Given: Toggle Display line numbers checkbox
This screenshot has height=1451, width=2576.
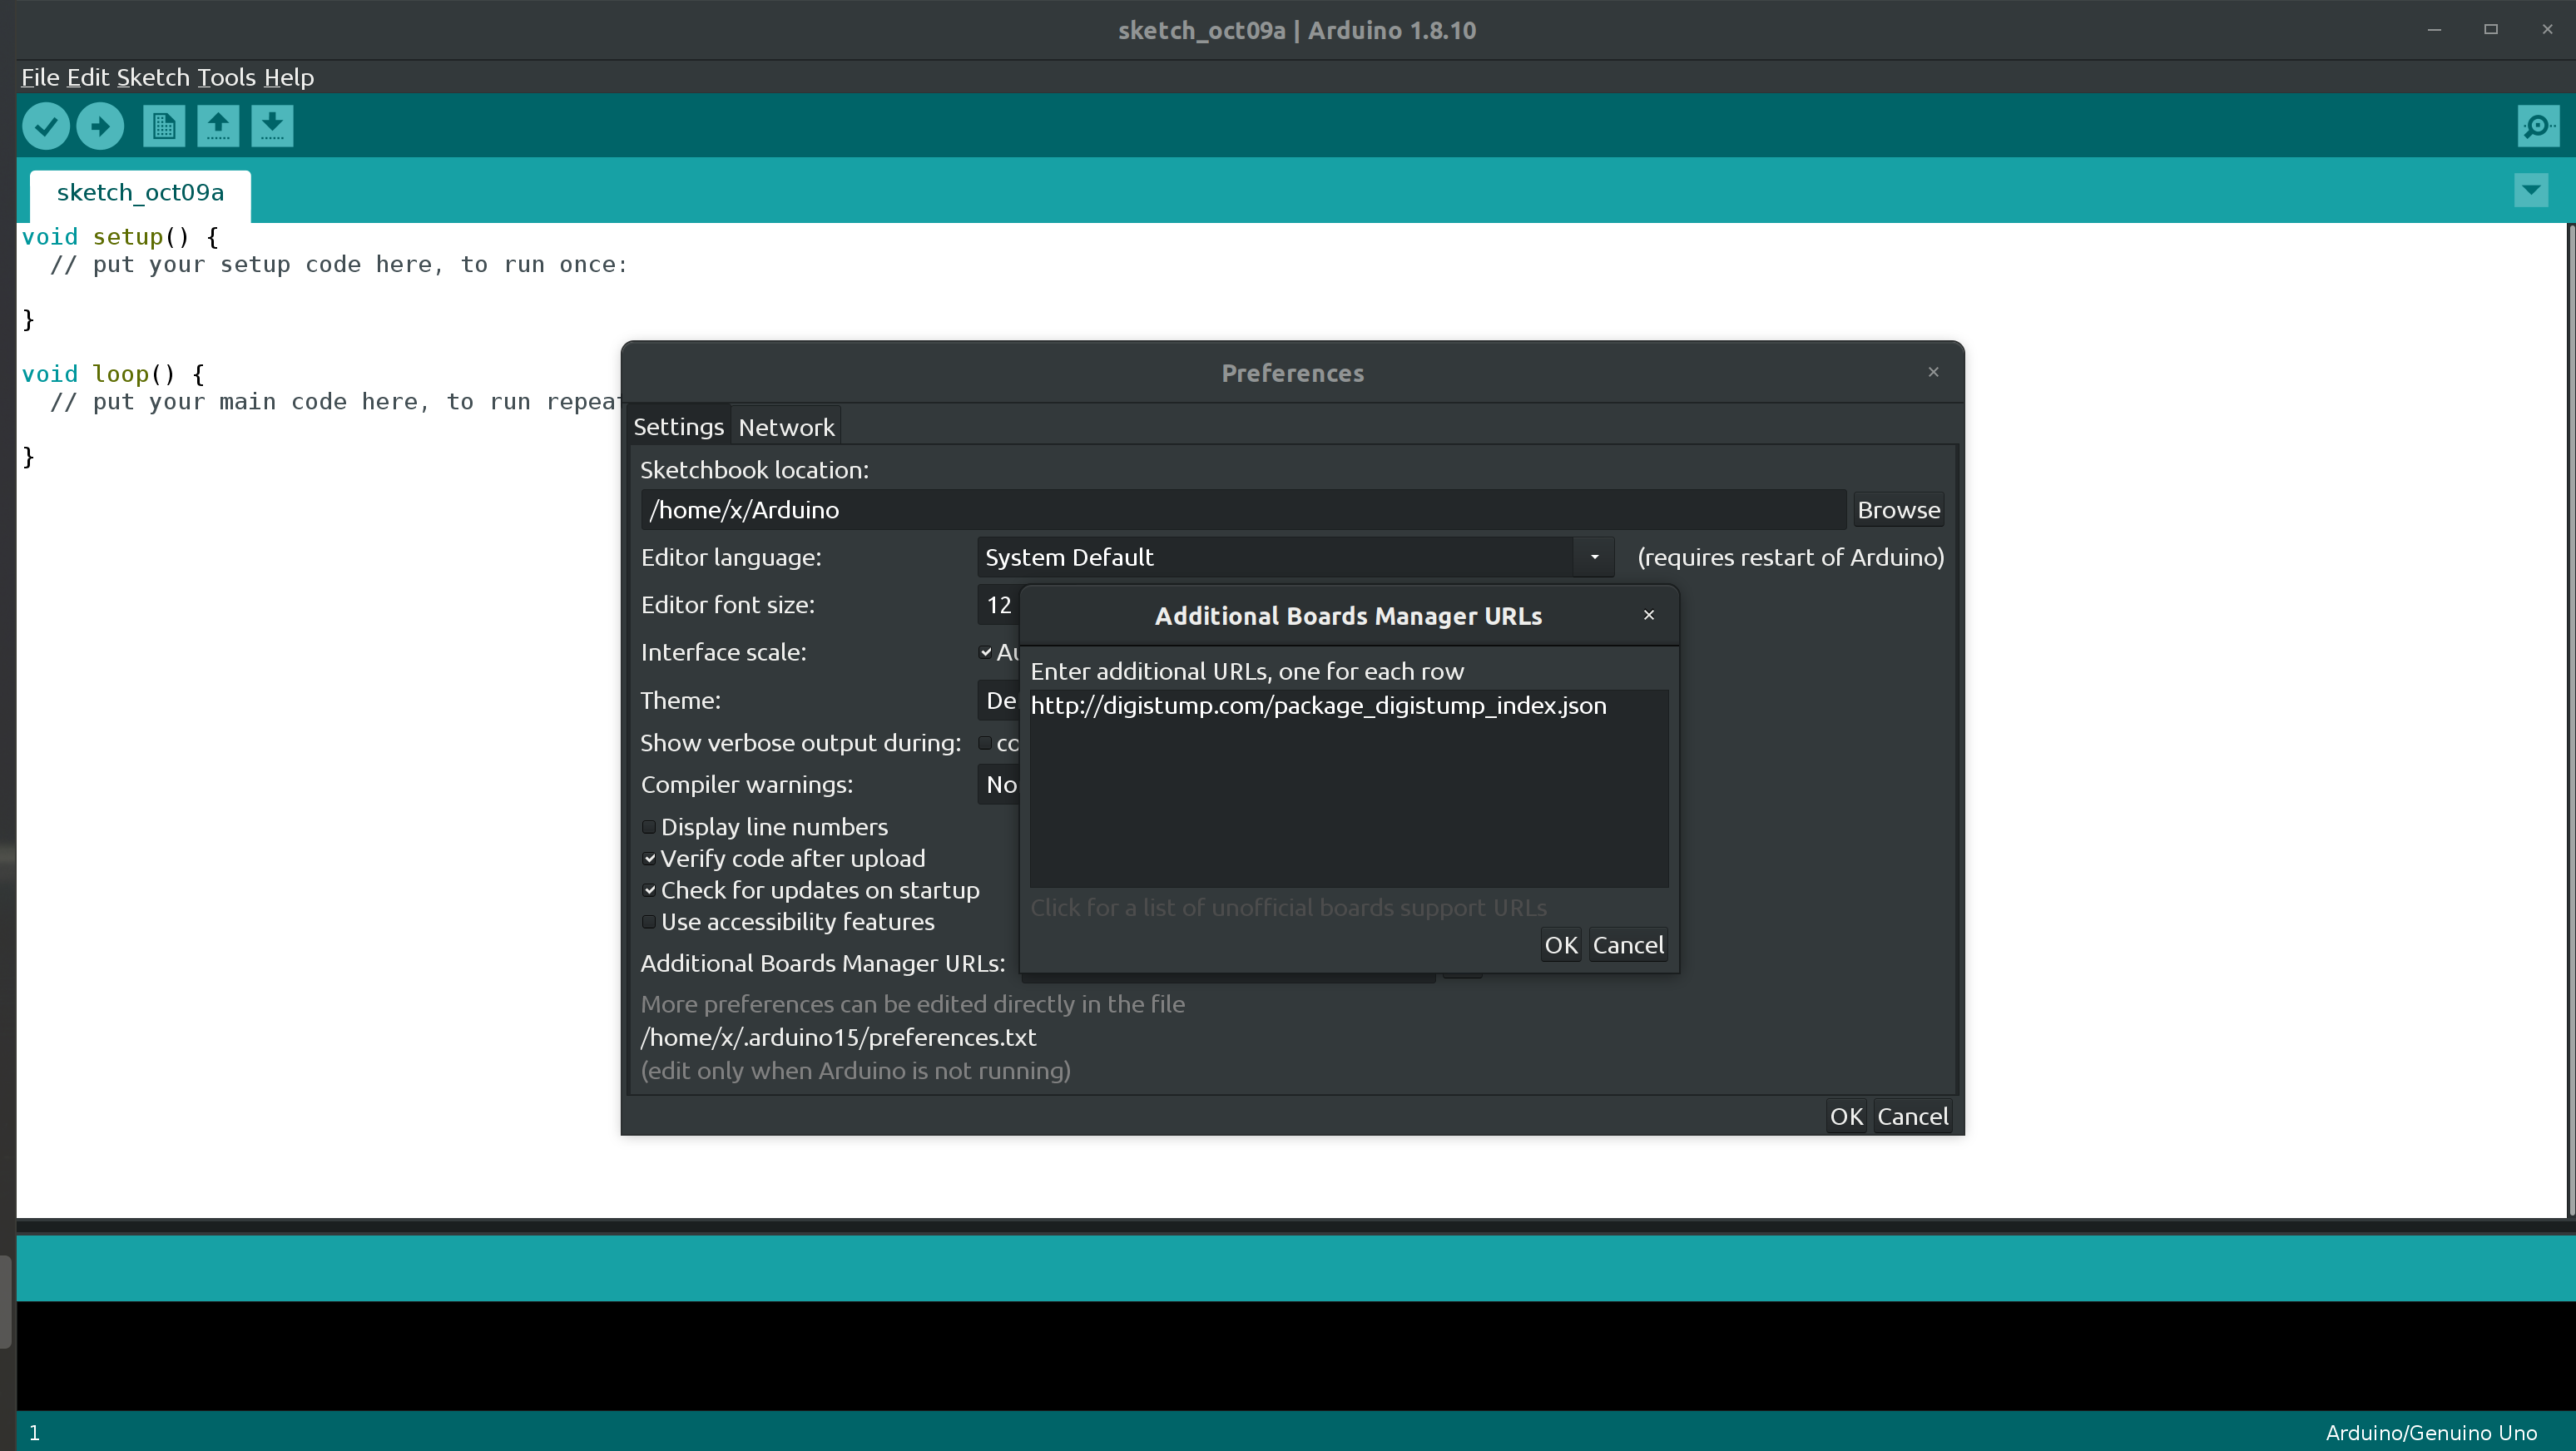Looking at the screenshot, I should point(649,827).
